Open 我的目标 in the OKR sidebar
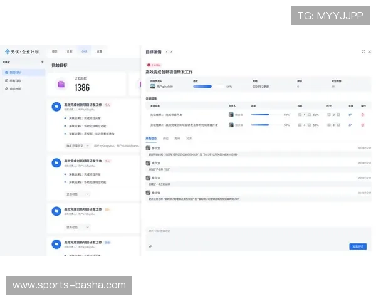This screenshot has width=376, height=301. pyautogui.click(x=23, y=72)
